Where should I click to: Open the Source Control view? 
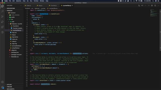tap(2, 16)
